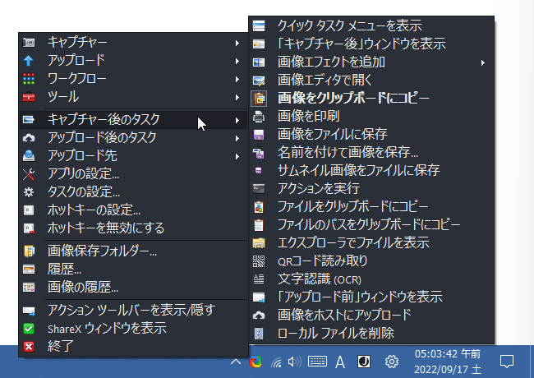The height and width of the screenshot is (378, 534).
Task: Expand the アップロード後のタスク submenu arrow
Action: click(237, 138)
